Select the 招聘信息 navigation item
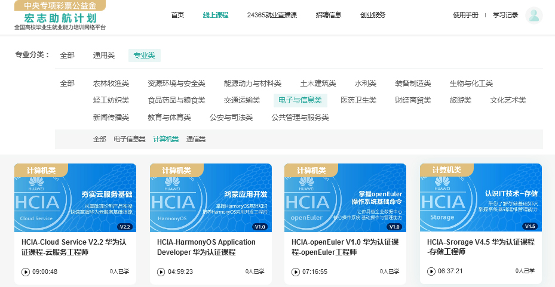 pyautogui.click(x=329, y=16)
